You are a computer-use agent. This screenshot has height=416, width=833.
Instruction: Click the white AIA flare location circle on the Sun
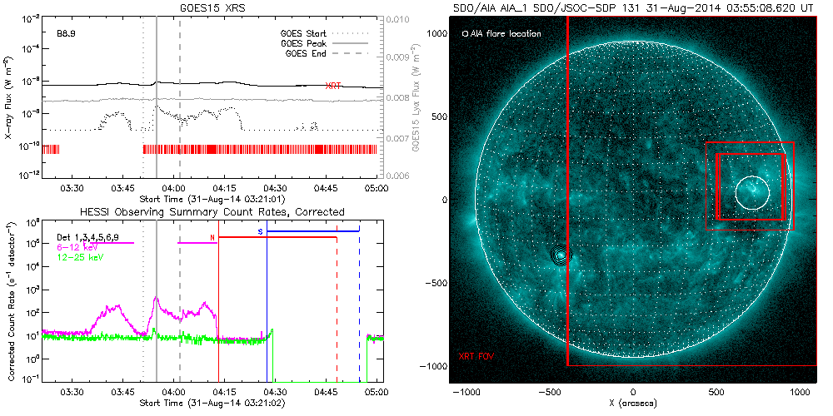[753, 192]
